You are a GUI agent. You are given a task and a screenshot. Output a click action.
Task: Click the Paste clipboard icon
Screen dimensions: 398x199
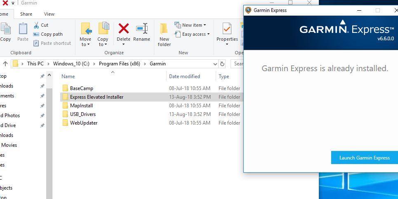pos(23,29)
